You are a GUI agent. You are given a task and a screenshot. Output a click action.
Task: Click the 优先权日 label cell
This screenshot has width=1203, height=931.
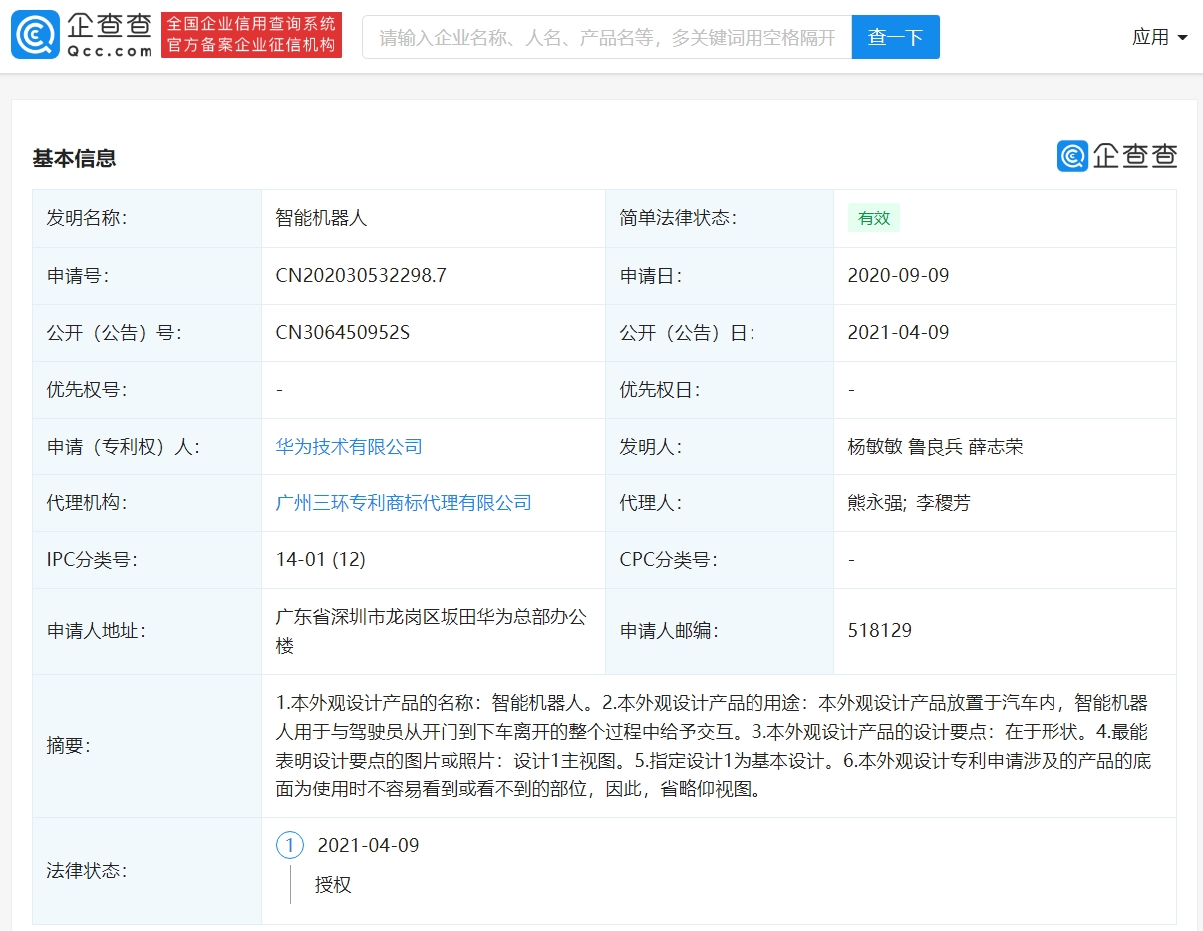pos(720,390)
